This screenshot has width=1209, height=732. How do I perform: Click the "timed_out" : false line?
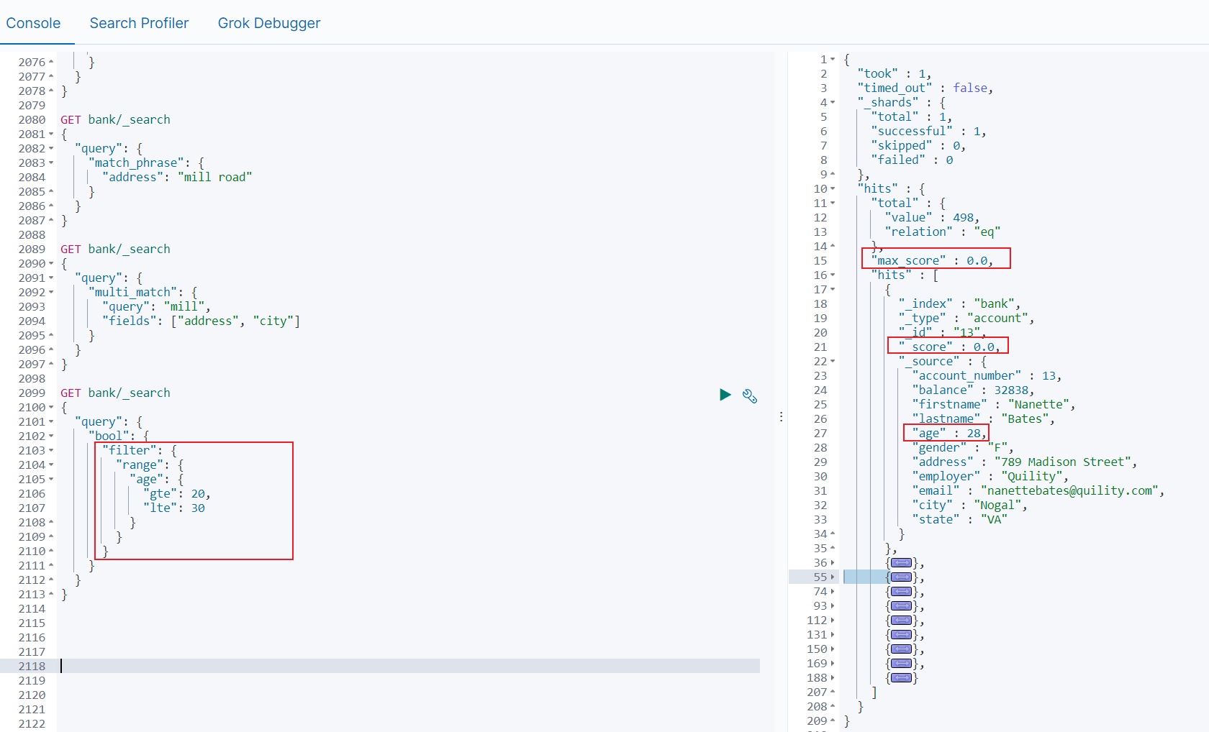click(925, 88)
